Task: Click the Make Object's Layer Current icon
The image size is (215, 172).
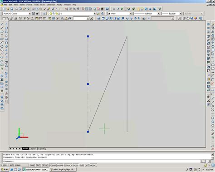Action: [98, 14]
